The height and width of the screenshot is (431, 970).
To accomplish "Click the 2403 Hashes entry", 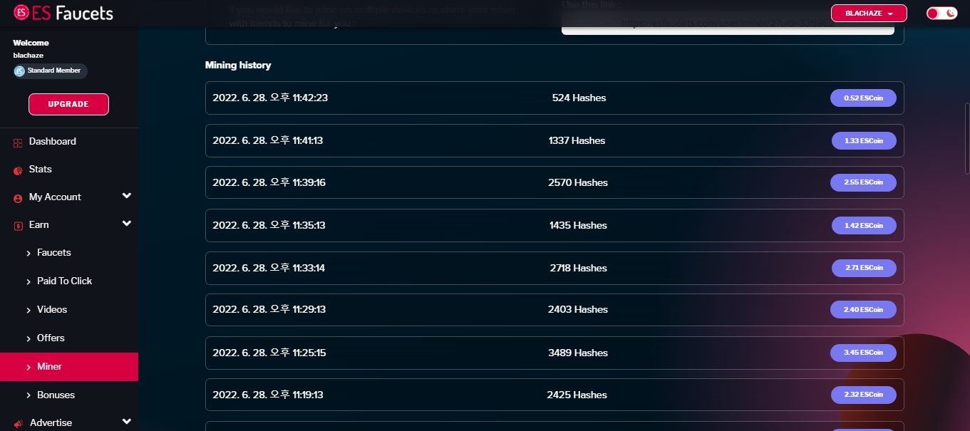I will point(578,310).
